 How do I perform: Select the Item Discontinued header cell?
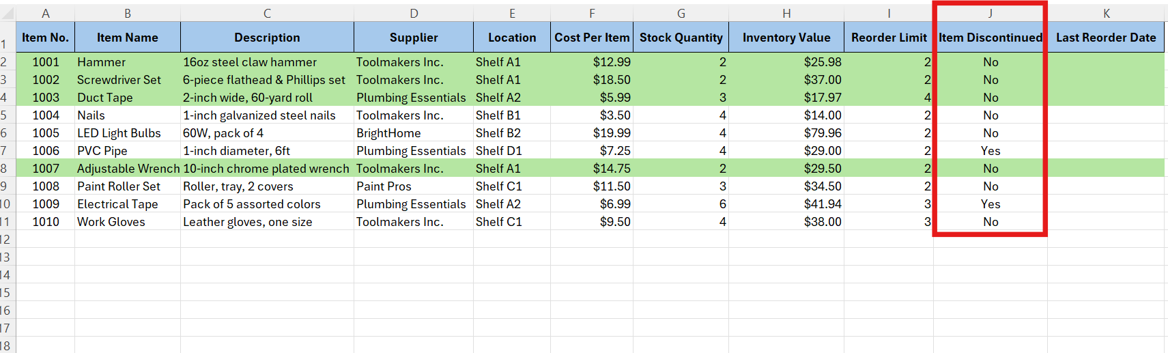point(990,38)
